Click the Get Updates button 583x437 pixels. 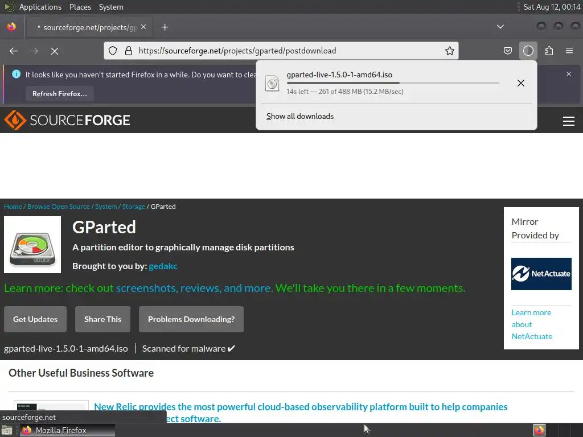(35, 319)
